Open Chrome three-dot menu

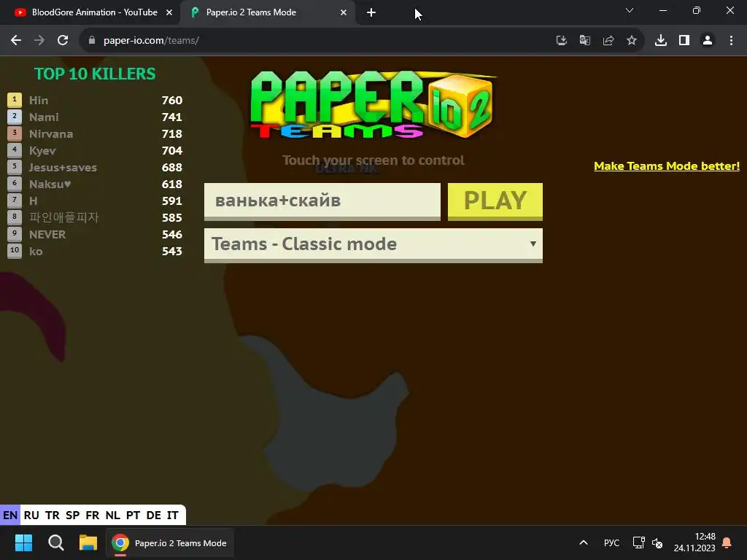click(731, 41)
